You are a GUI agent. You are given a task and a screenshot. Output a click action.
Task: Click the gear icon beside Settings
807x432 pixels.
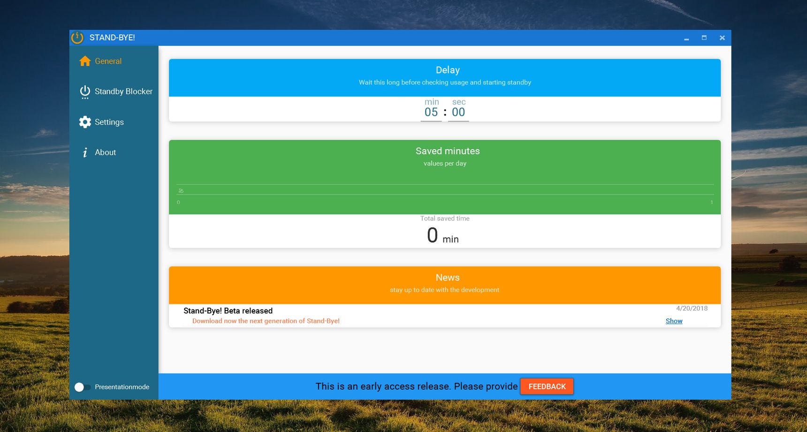pyautogui.click(x=85, y=122)
